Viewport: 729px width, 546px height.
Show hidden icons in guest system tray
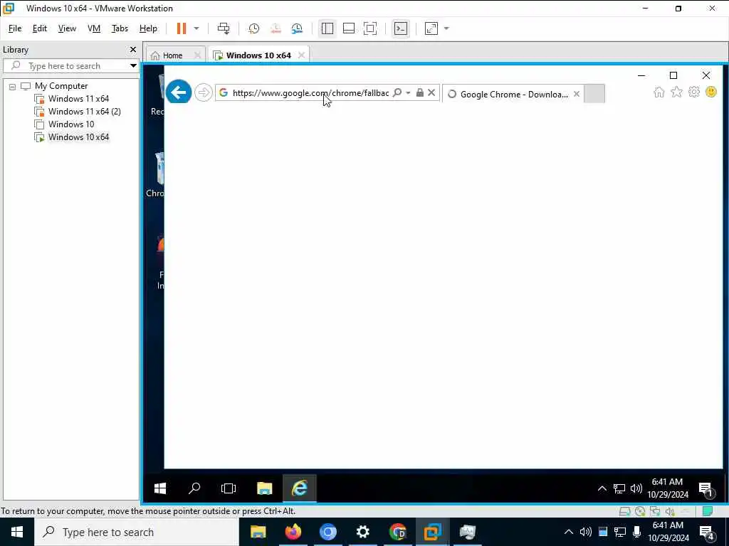(602, 488)
